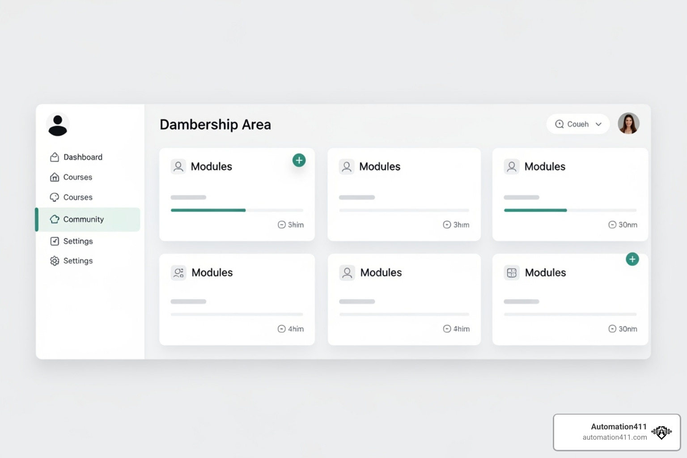Viewport: 687px width, 458px height.
Task: Click the black user avatar icon in sidebar
Action: tap(58, 125)
